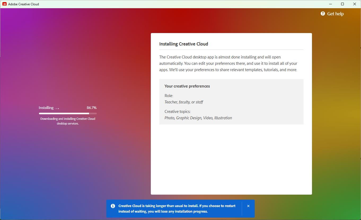Click the Installing status label
Image resolution: width=361 pixels, height=220 pixels.
click(46, 108)
